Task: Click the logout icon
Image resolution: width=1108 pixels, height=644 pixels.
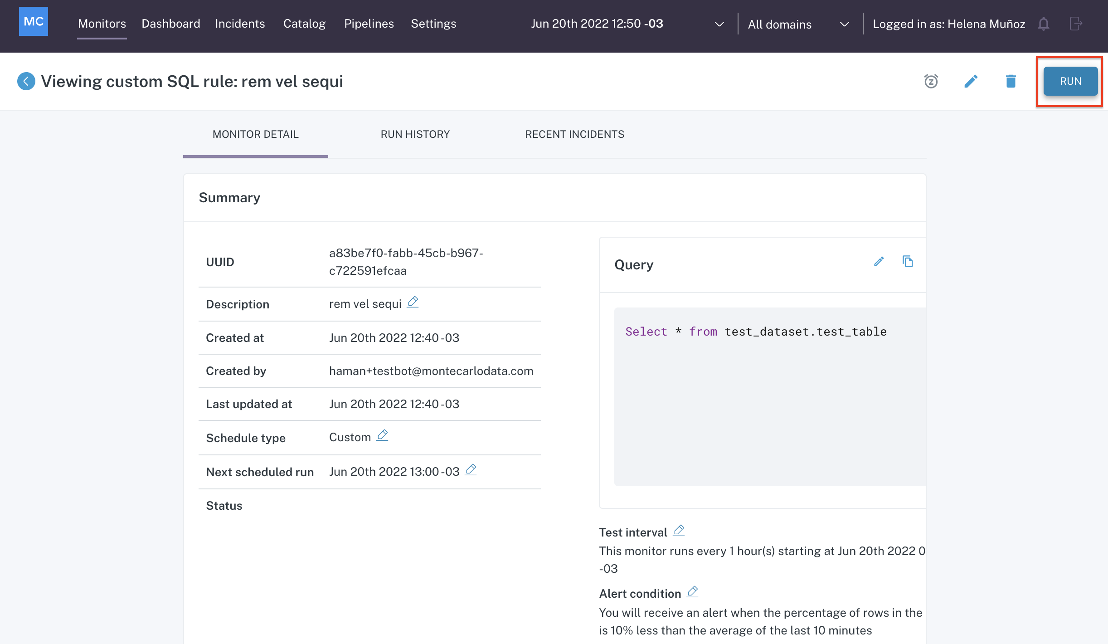Action: 1076,24
